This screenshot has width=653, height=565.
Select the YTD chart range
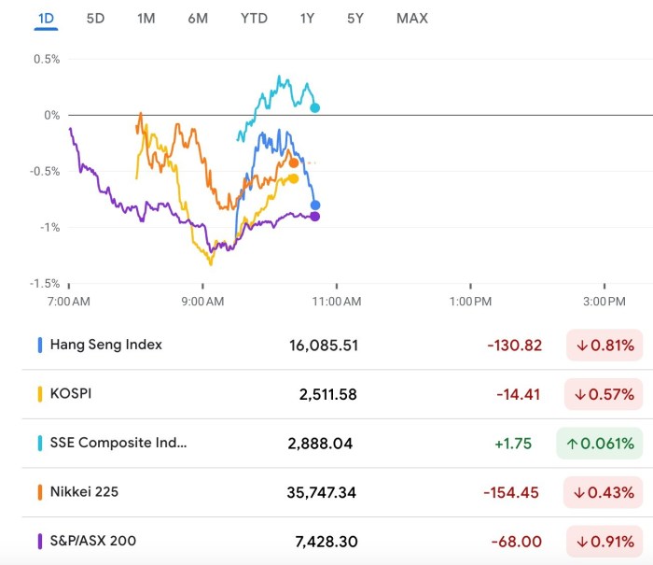click(254, 19)
